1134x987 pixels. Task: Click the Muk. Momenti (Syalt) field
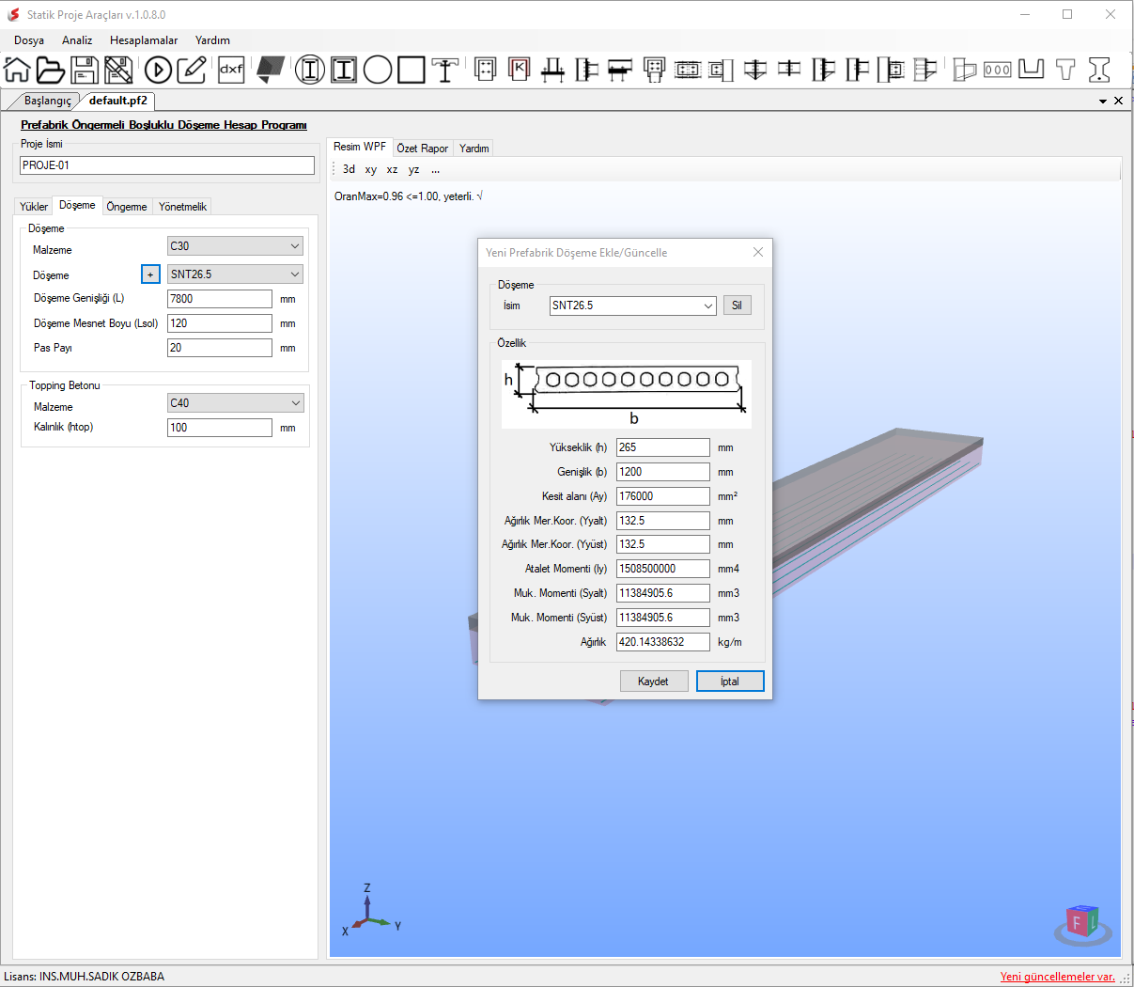pos(663,593)
